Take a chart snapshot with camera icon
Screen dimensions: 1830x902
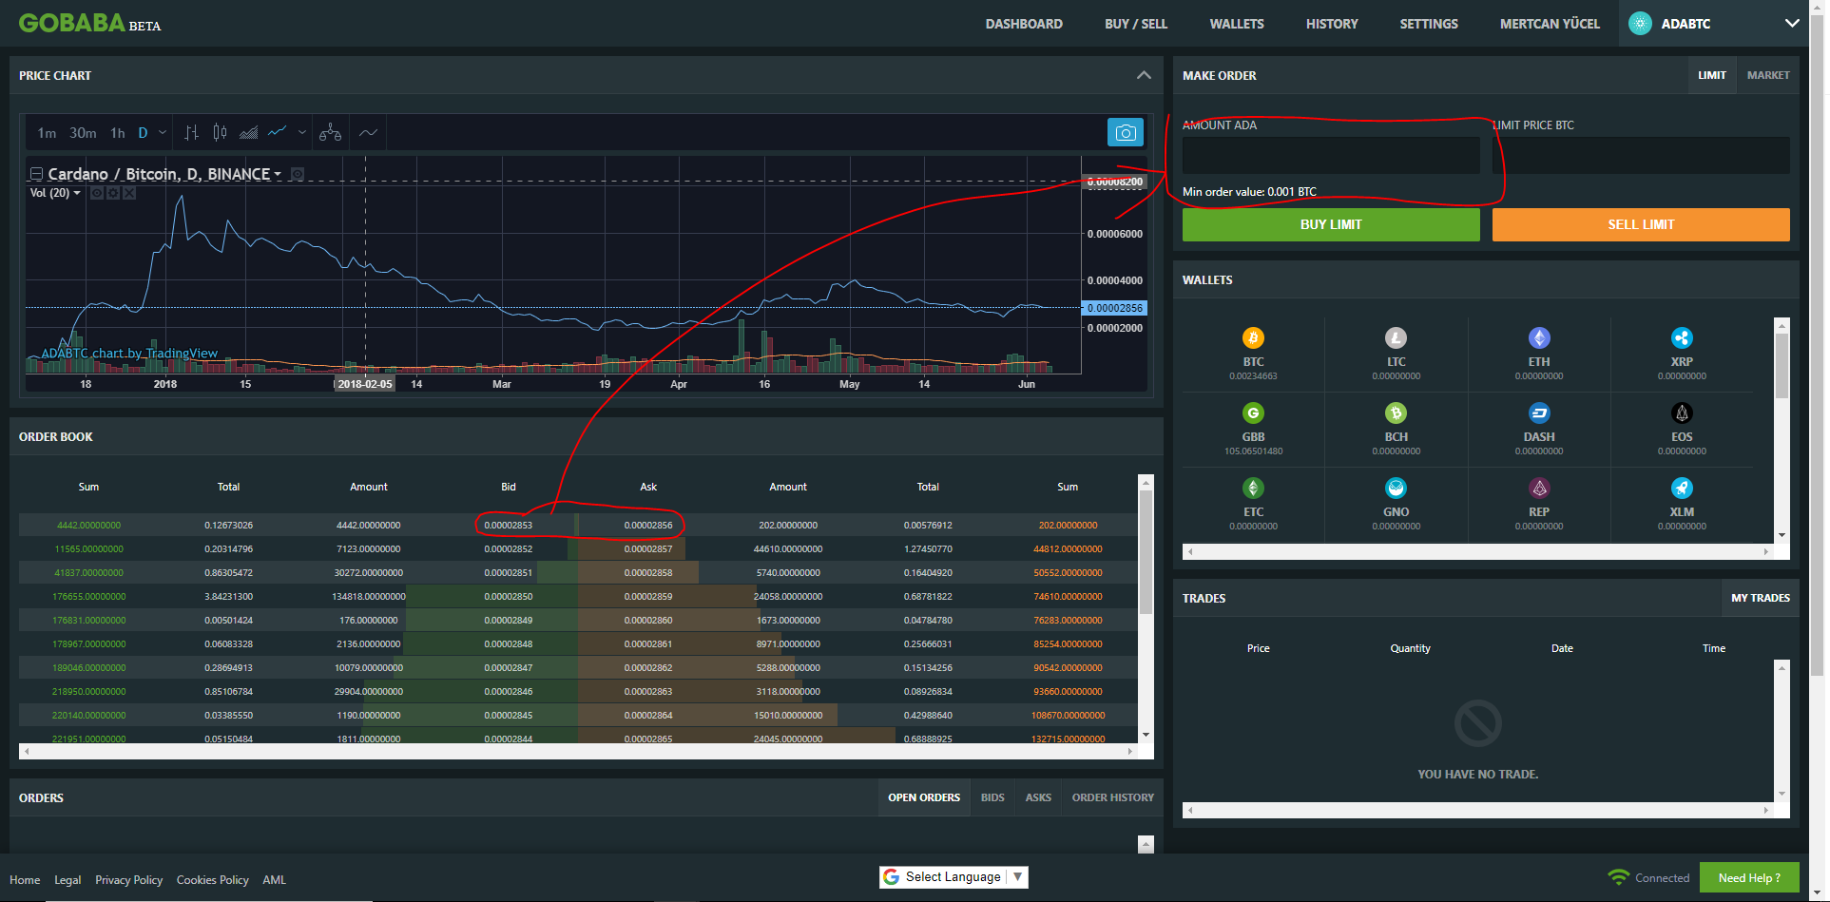point(1126,132)
